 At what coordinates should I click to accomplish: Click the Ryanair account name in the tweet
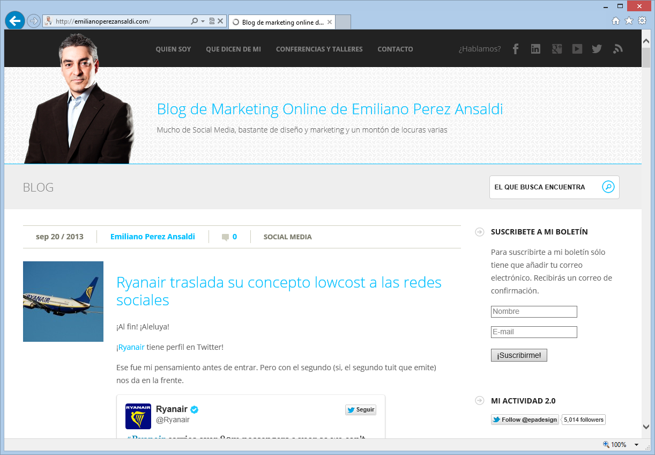click(x=172, y=409)
